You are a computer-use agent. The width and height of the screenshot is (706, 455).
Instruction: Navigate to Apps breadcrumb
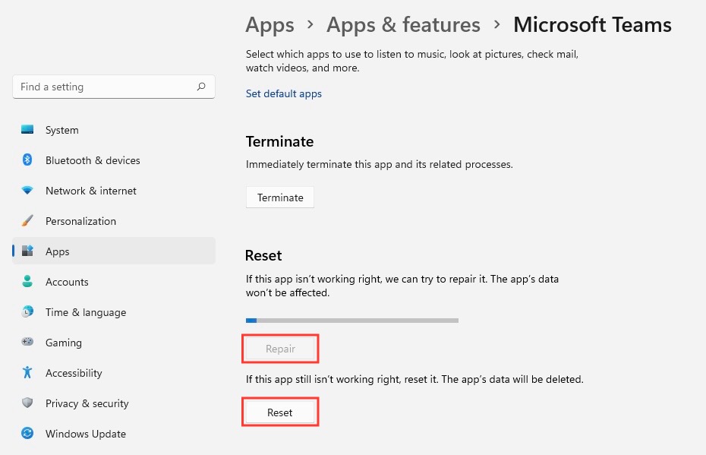pyautogui.click(x=269, y=25)
